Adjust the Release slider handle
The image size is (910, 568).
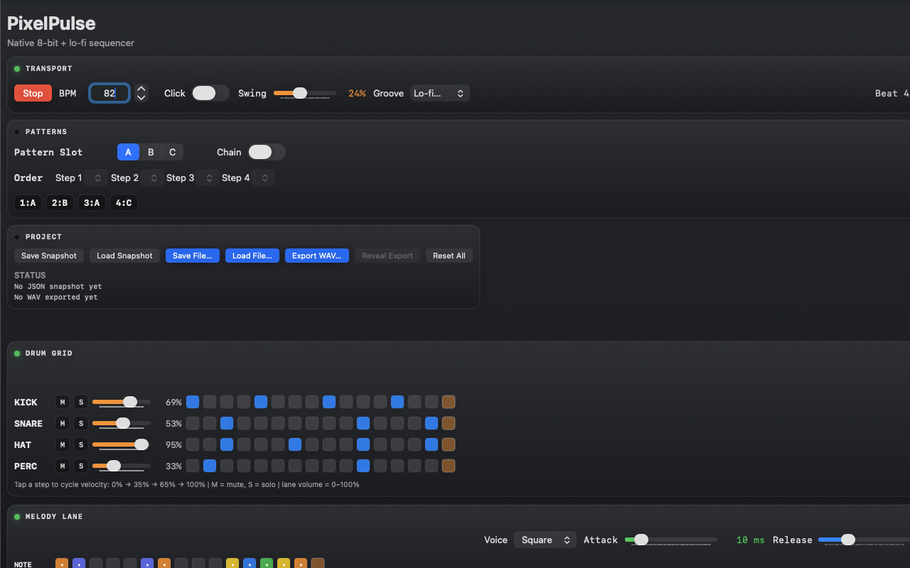tap(848, 540)
